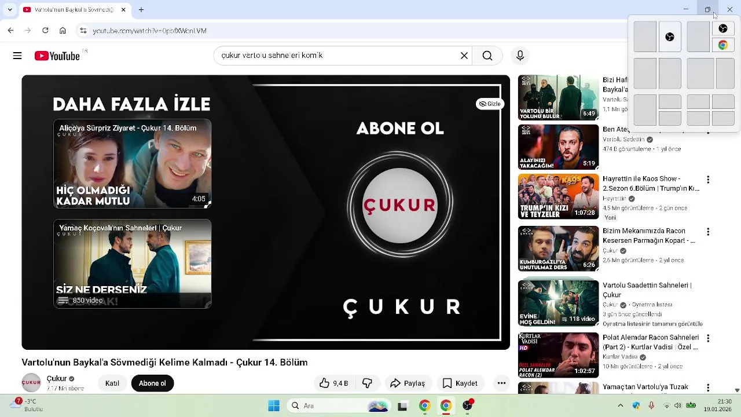The image size is (741, 417).
Task: View site information icon in address bar
Action: pyautogui.click(x=83, y=31)
